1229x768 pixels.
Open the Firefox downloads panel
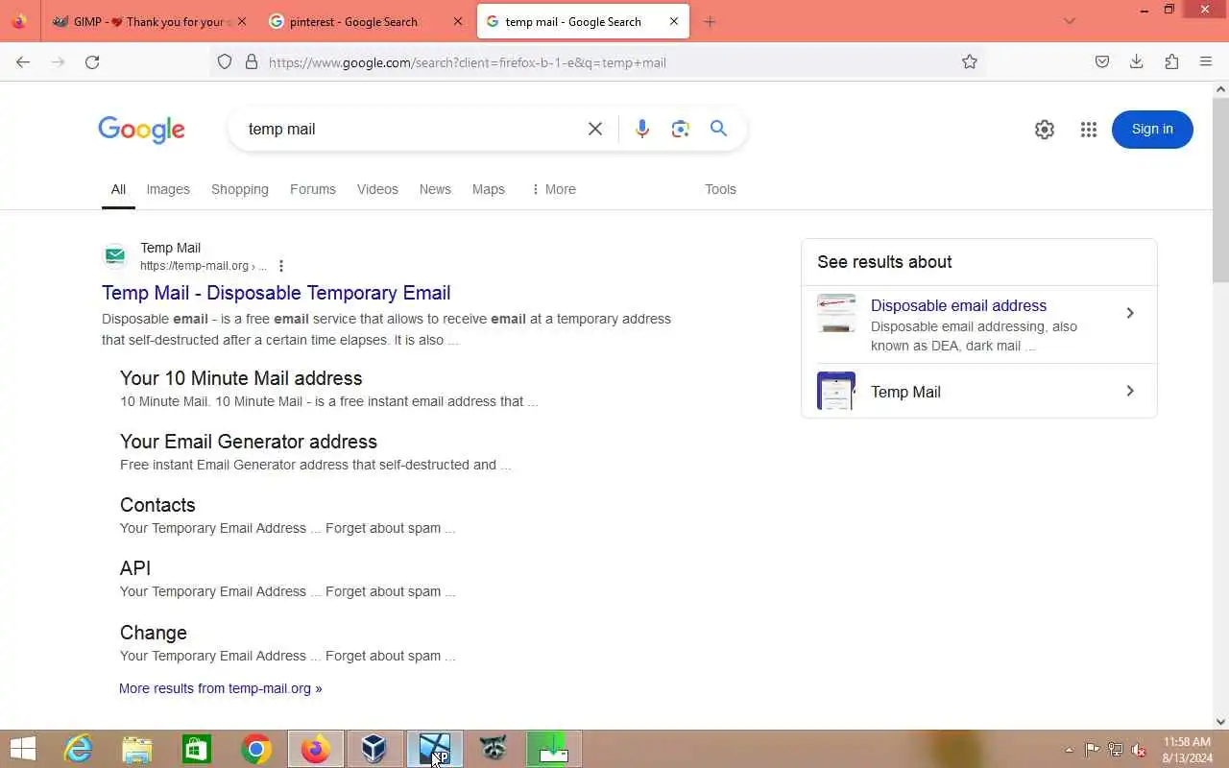[1137, 62]
